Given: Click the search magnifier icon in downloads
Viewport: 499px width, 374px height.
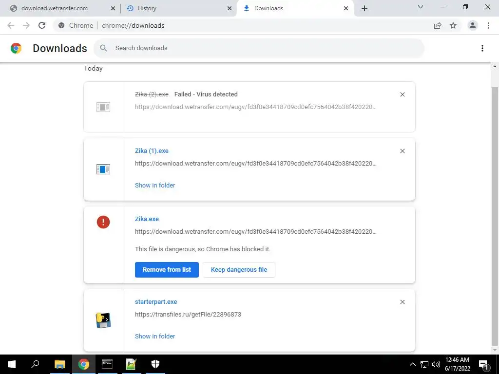Looking at the screenshot, I should pos(103,48).
